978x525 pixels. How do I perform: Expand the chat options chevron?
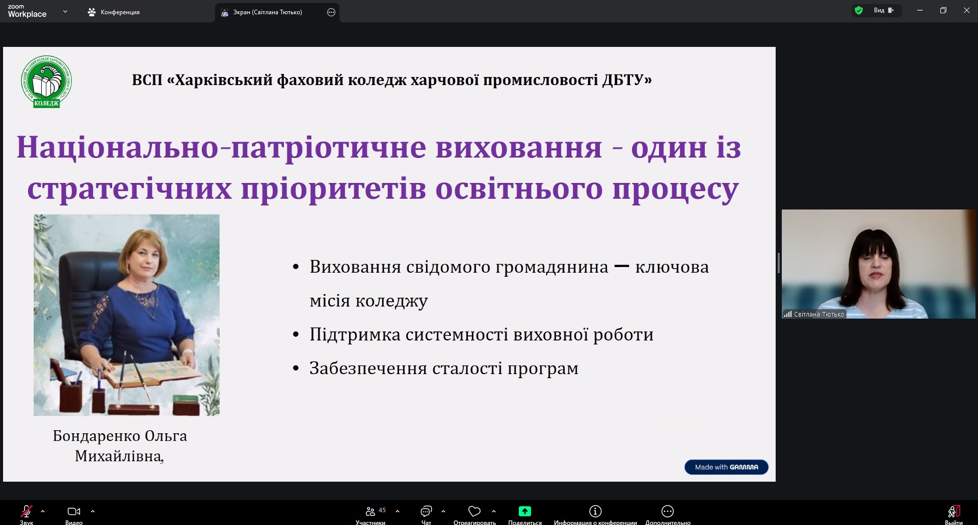tap(443, 511)
